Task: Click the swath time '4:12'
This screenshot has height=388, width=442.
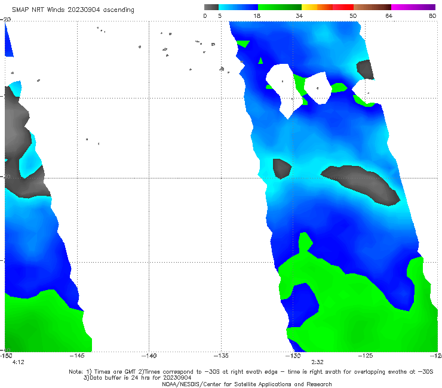Action: point(19,362)
